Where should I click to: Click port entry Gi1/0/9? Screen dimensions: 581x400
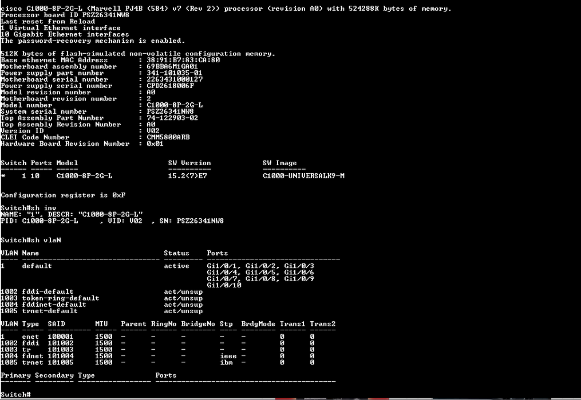[299, 279]
